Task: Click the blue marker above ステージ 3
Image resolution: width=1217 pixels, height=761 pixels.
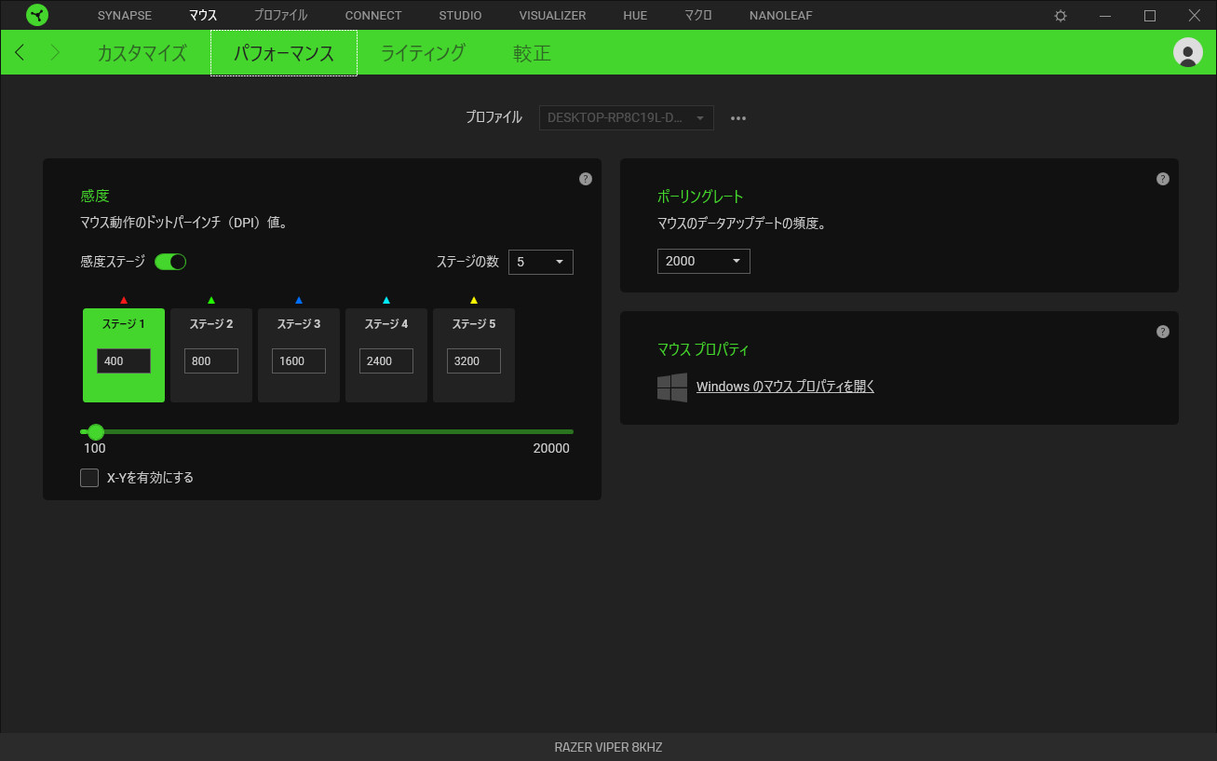Action: (x=299, y=300)
